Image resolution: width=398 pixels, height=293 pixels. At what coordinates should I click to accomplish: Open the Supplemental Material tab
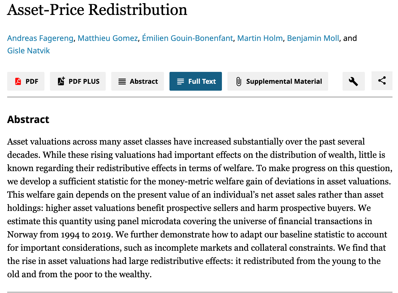(278, 81)
